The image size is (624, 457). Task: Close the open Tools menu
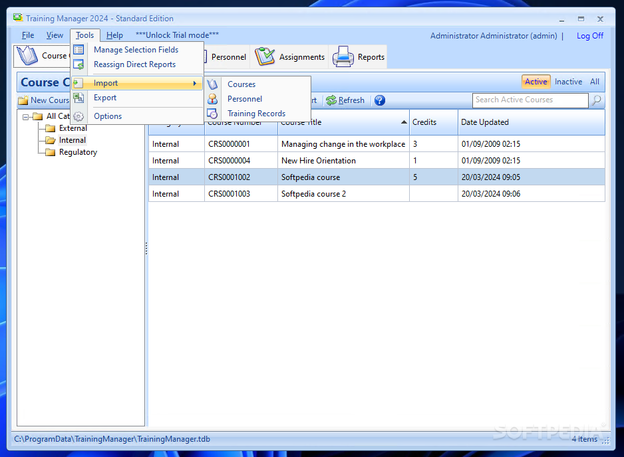click(x=84, y=35)
